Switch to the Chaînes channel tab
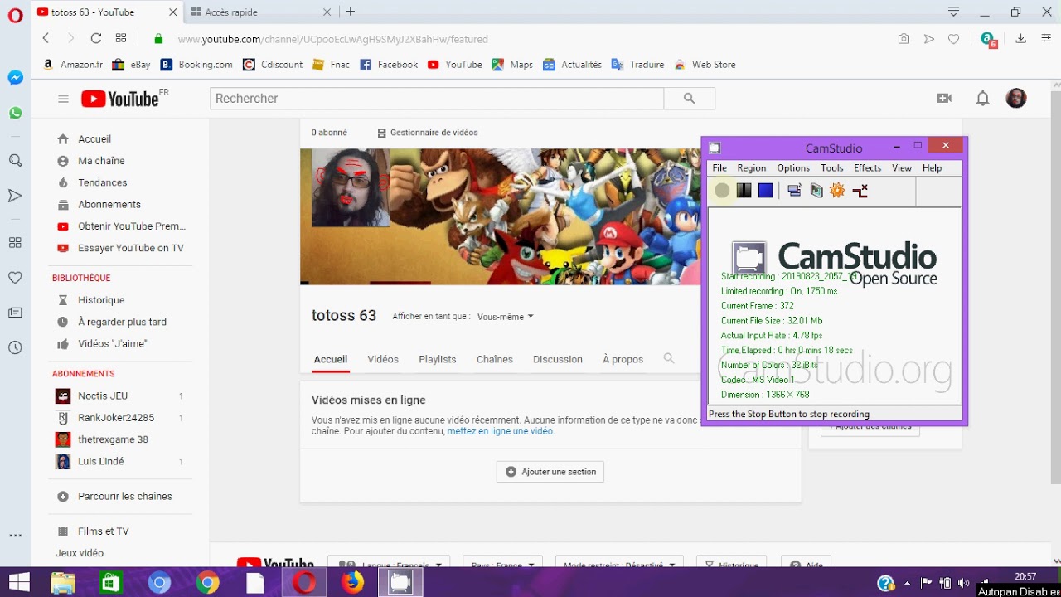The image size is (1061, 597). coord(495,359)
